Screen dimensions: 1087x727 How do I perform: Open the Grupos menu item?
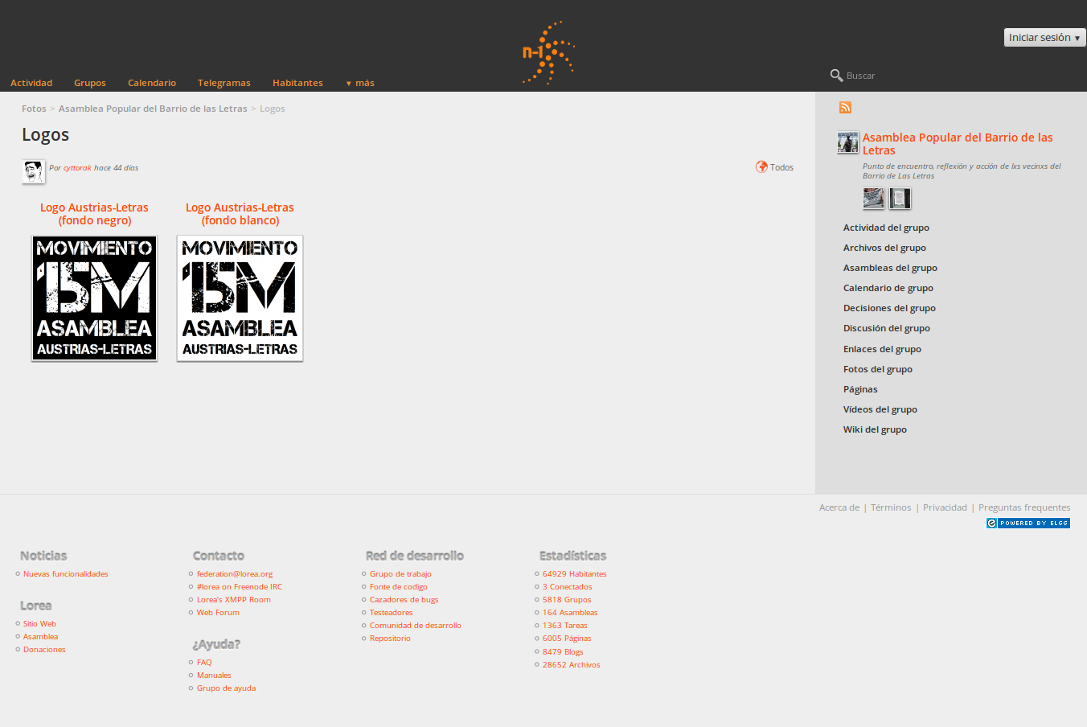(x=90, y=83)
